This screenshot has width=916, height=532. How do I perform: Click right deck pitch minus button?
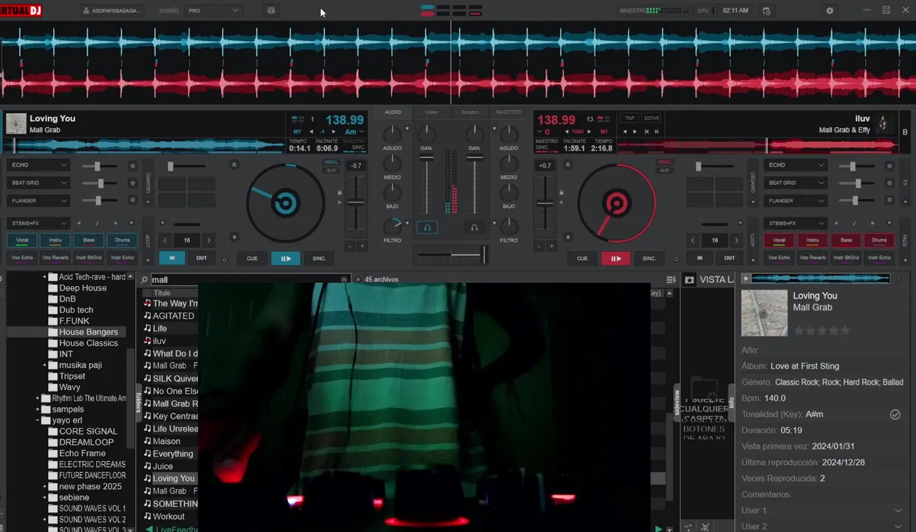[539, 246]
